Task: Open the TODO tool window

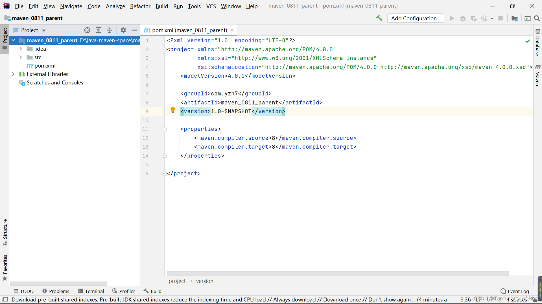Action: (x=24, y=291)
